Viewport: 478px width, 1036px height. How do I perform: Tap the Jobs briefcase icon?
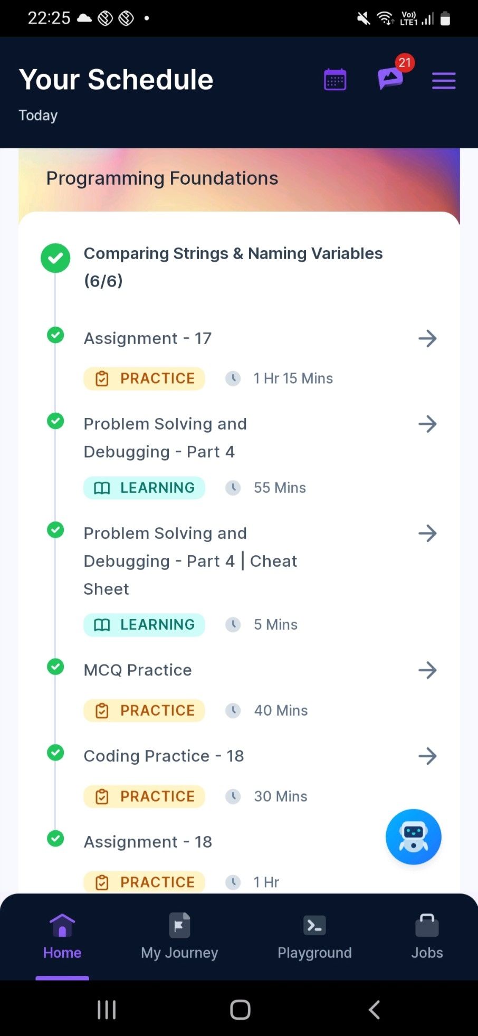pos(427,926)
